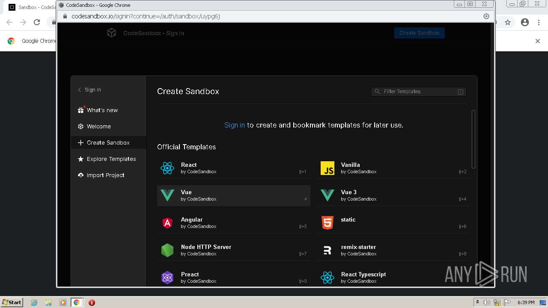Click the taskbar clock showing 6:39 PM

(x=526, y=302)
